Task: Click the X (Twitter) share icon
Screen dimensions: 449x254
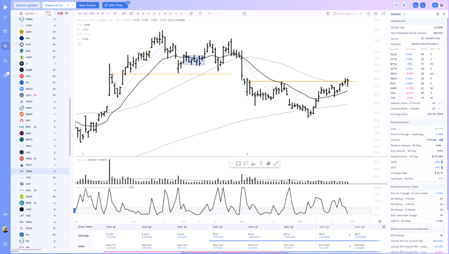Action: (416, 5)
